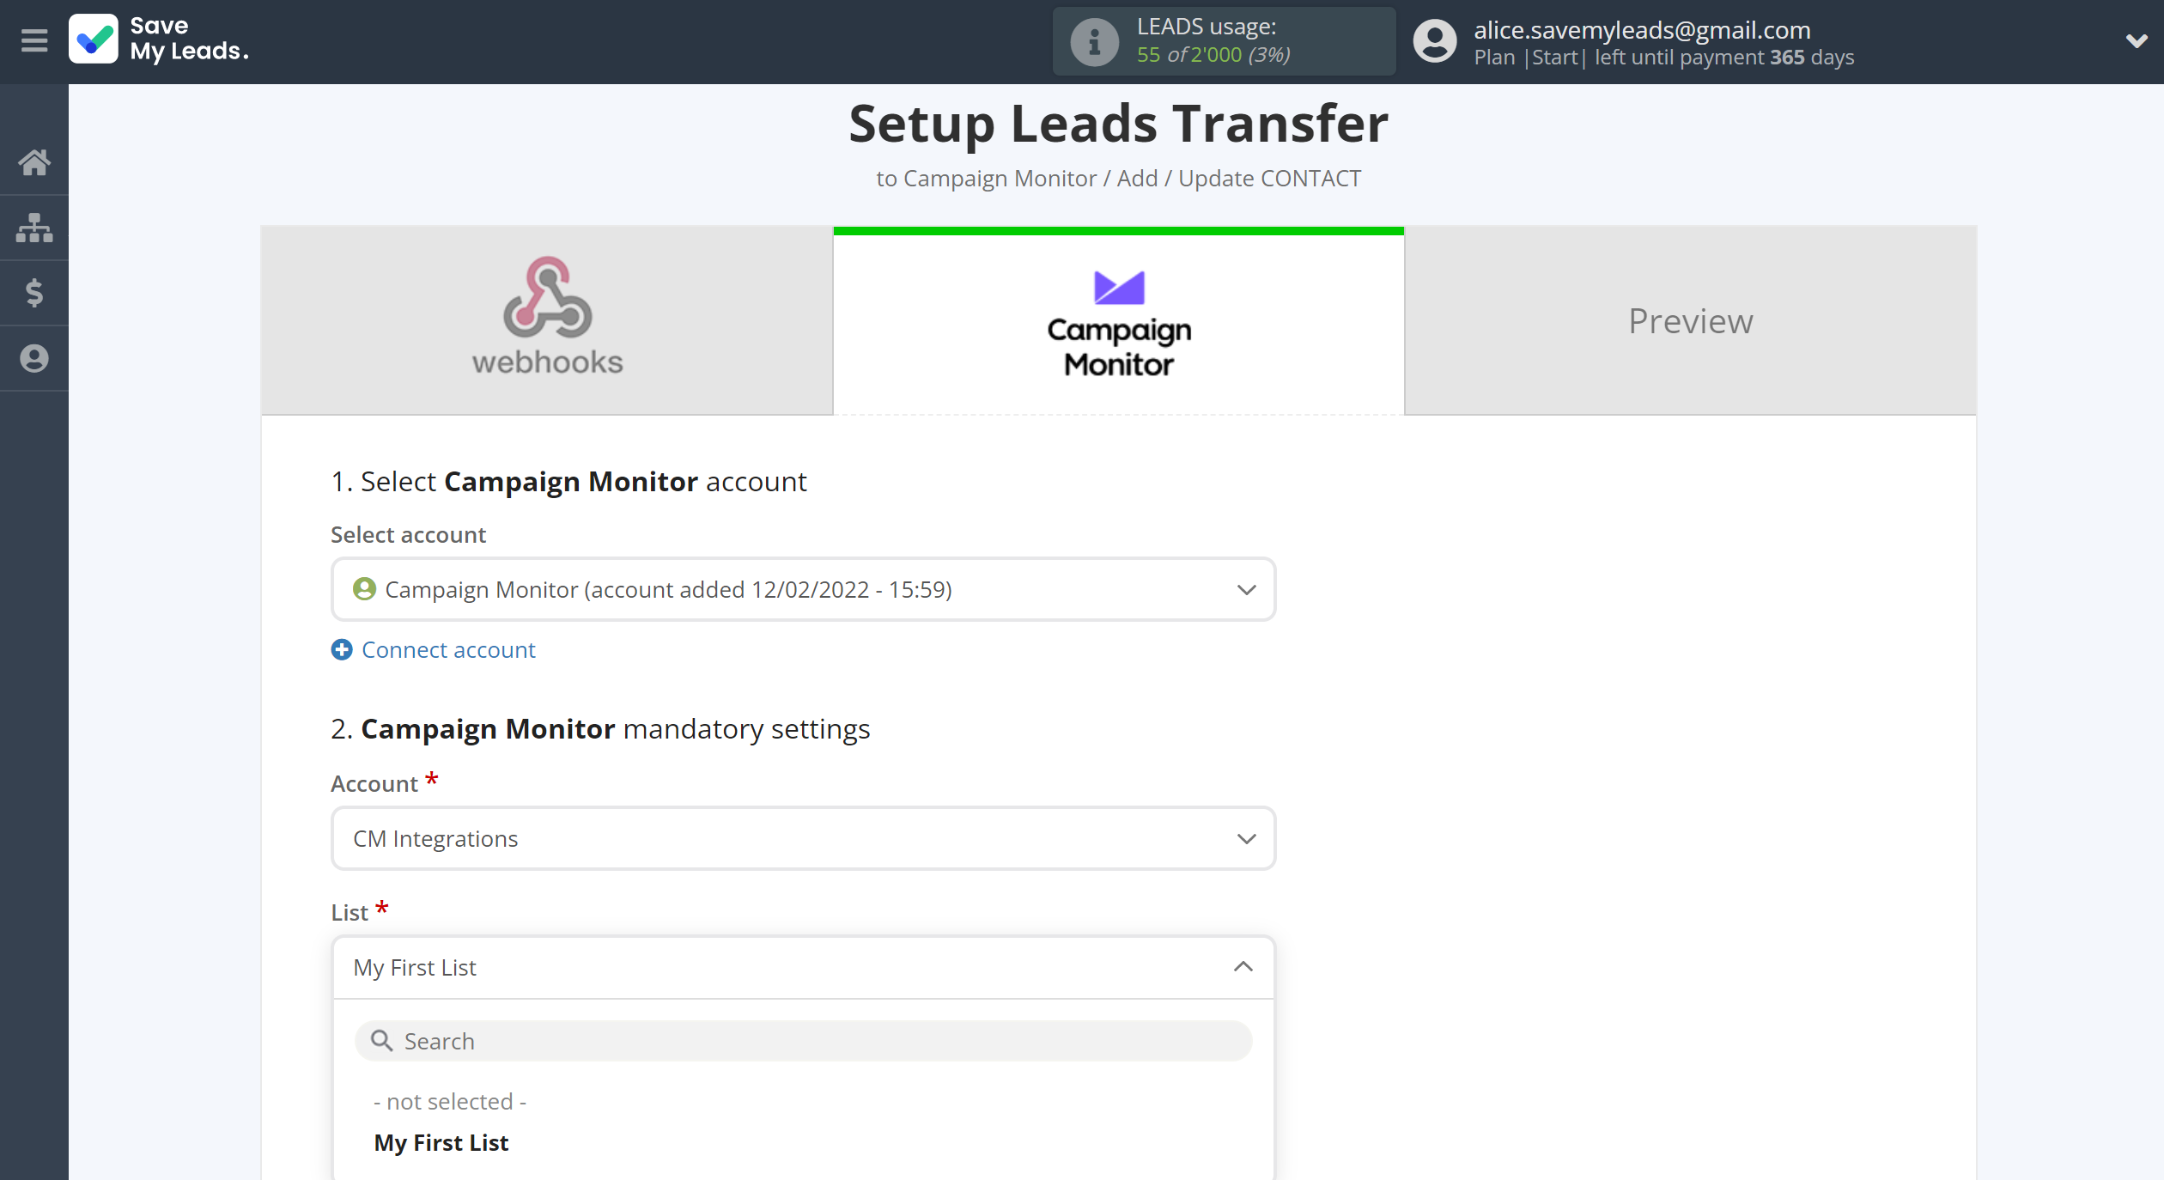Expand the account menu chevron in header
Image resolution: width=2164 pixels, height=1180 pixels.
pos(2136,41)
